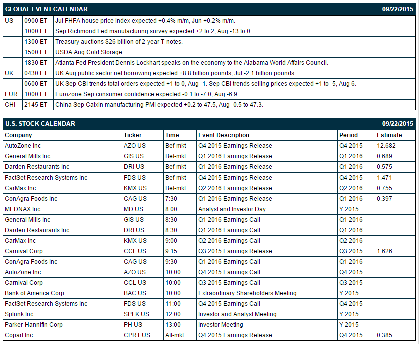Select Parker-Hannifin Corp company name
This screenshot has width=419, height=344.
click(x=34, y=325)
